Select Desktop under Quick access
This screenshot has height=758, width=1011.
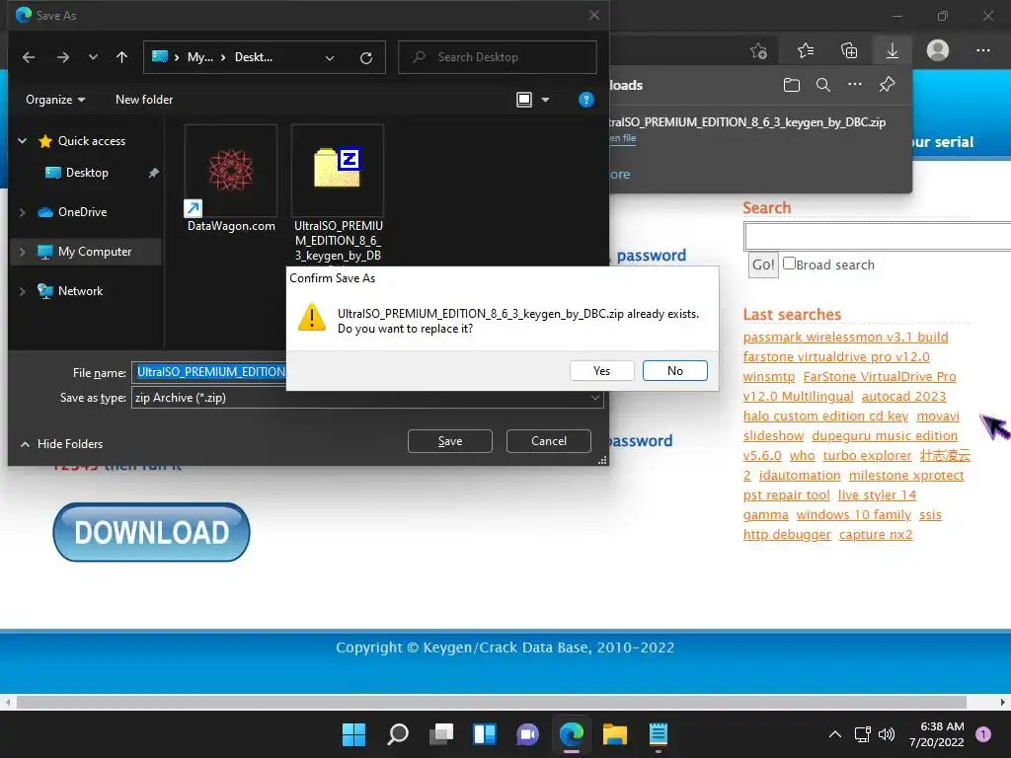pyautogui.click(x=87, y=173)
